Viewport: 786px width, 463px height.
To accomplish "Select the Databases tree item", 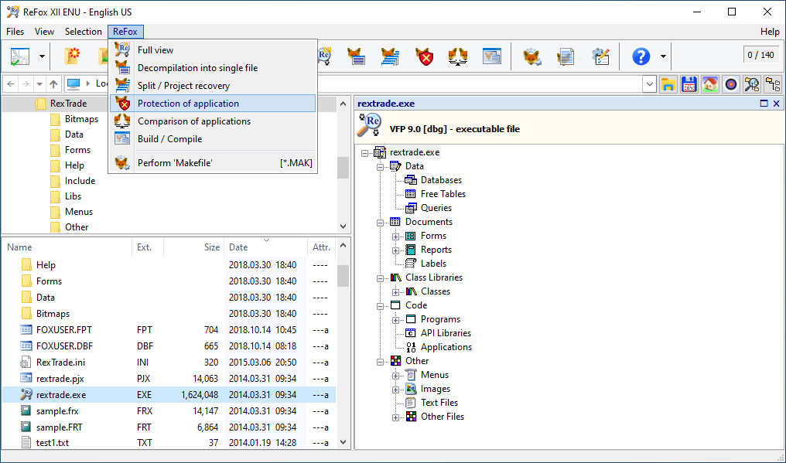I will 441,180.
